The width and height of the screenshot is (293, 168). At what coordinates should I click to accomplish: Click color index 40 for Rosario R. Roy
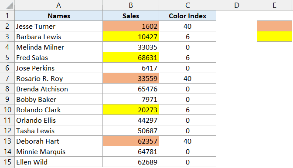(x=187, y=78)
